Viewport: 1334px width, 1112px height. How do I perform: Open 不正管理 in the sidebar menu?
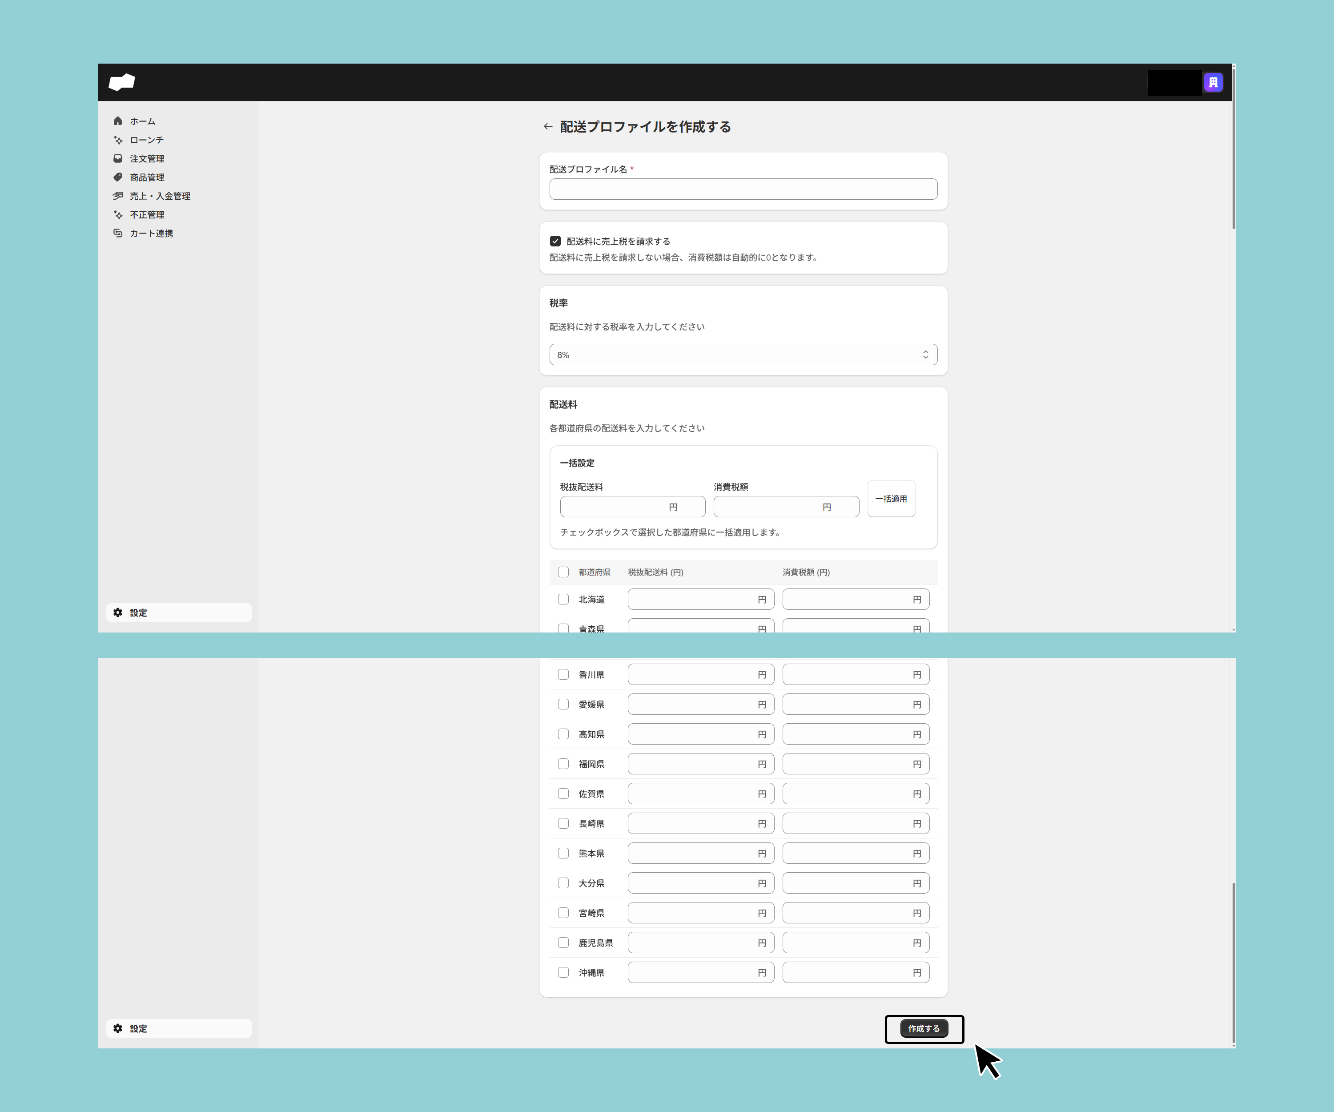(x=147, y=215)
